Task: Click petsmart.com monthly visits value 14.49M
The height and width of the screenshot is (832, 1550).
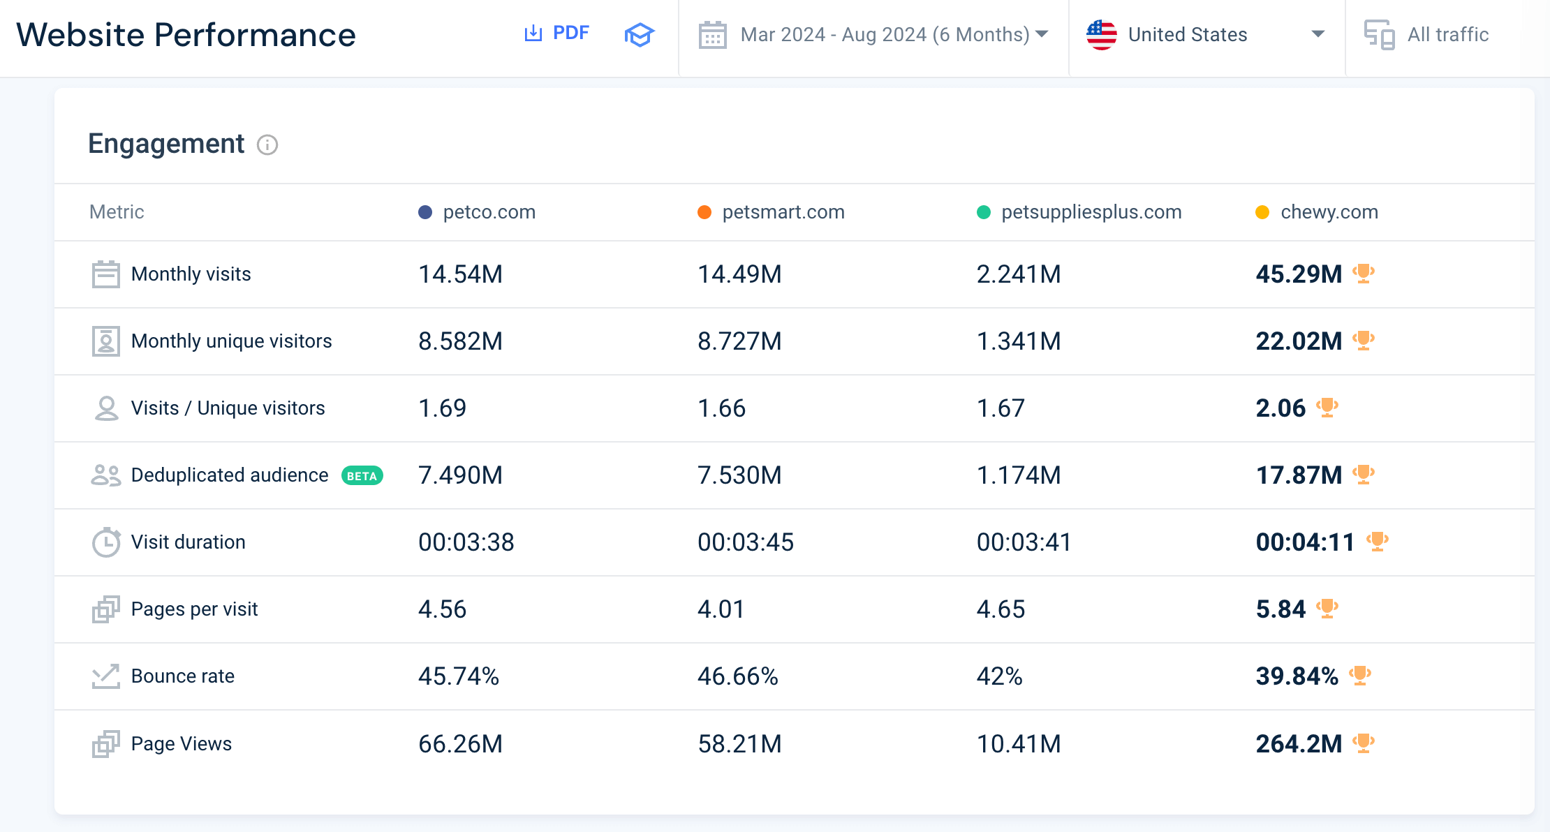Action: tap(739, 274)
